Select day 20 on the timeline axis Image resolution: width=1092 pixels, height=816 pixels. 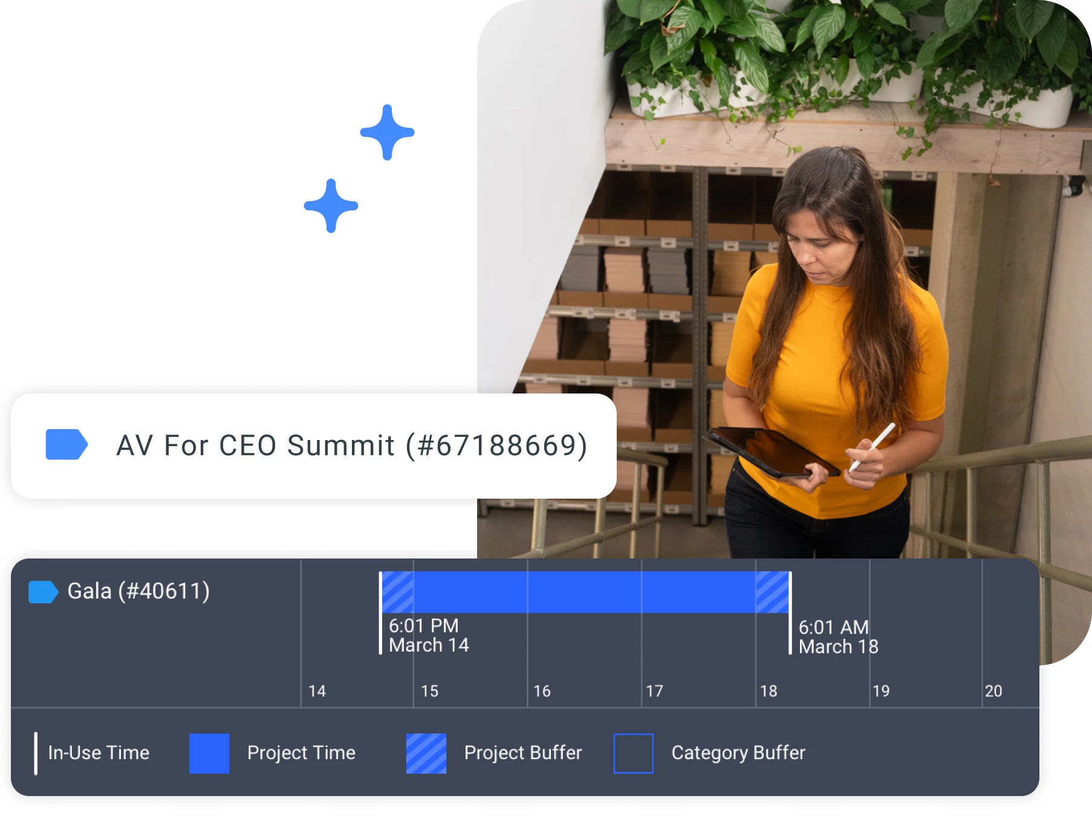pos(993,691)
